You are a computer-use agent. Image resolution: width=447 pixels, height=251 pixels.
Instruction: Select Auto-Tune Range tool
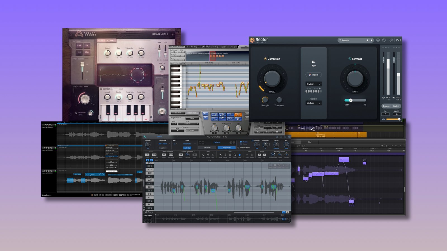tap(225, 155)
